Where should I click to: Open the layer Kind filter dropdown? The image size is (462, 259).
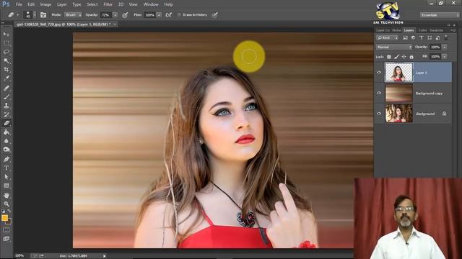388,37
